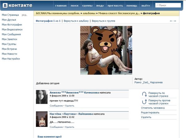This screenshot has width=186, height=138.
Task: Click comment text ДА.....Непонятно....
Action: point(62,122)
